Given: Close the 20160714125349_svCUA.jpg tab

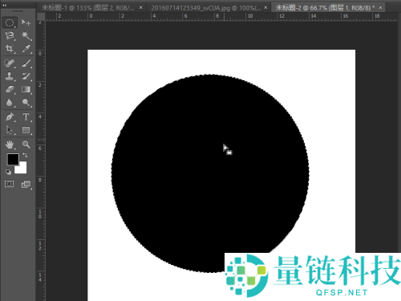Looking at the screenshot, I should tap(265, 7).
